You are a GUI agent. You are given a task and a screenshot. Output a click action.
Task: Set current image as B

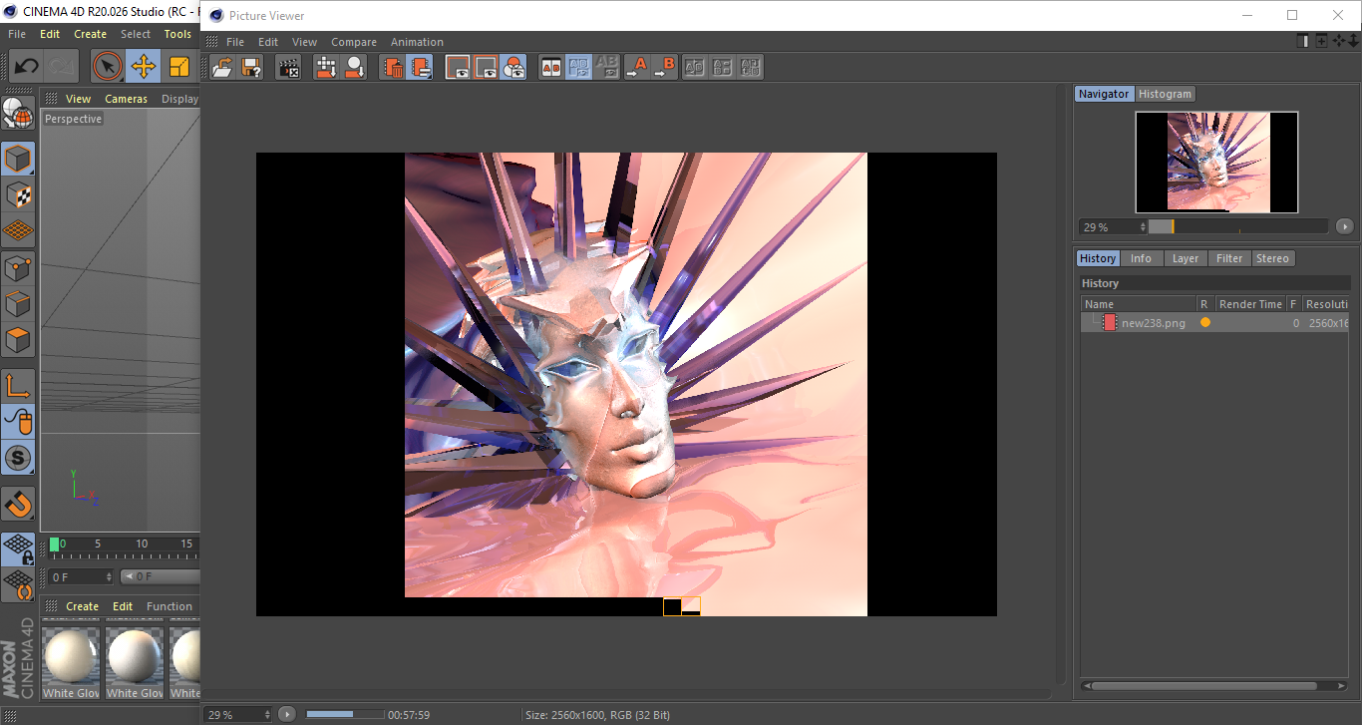click(664, 67)
